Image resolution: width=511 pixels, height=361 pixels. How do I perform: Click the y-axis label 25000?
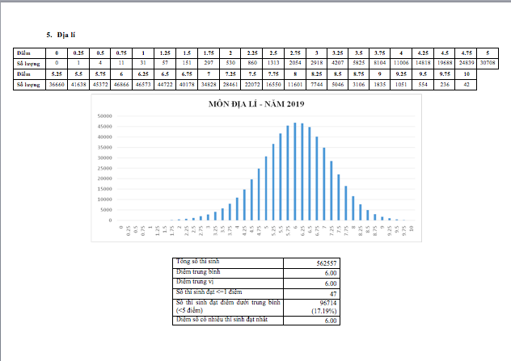[104, 168]
